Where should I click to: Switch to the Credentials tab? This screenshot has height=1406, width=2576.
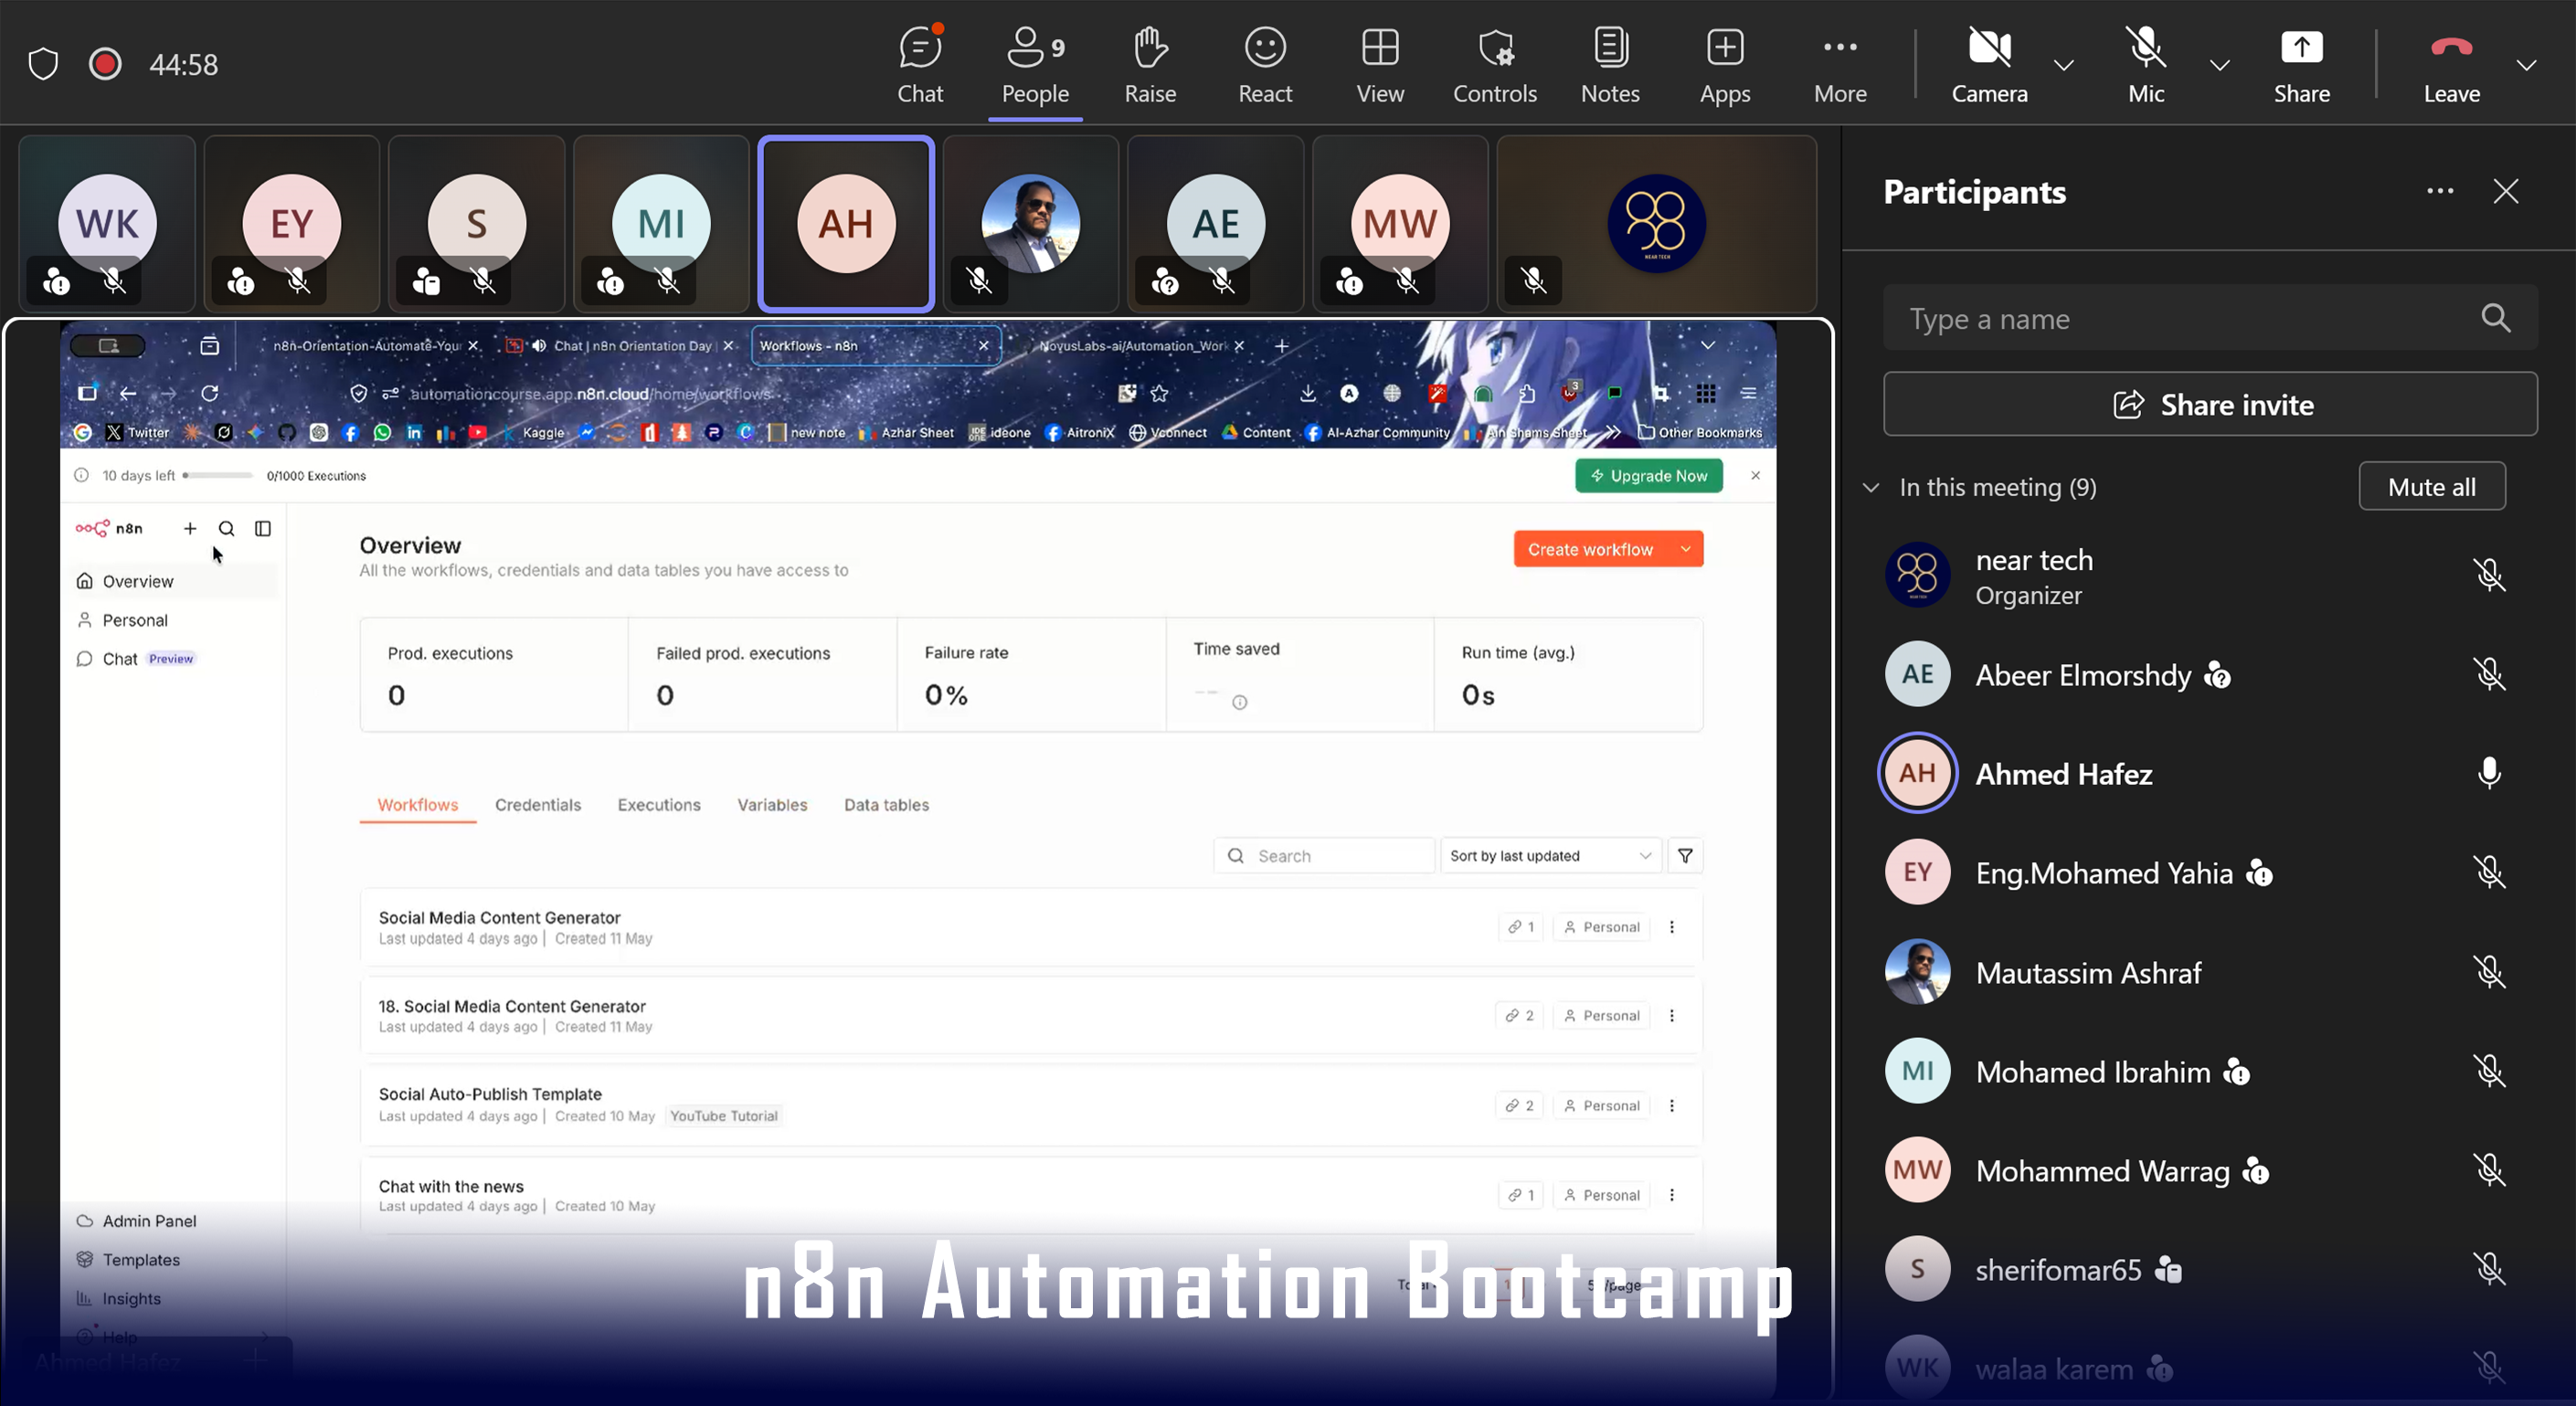(x=538, y=805)
